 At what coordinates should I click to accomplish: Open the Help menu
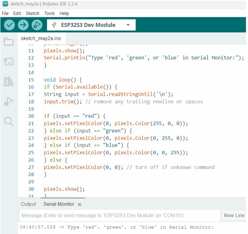(x=64, y=13)
